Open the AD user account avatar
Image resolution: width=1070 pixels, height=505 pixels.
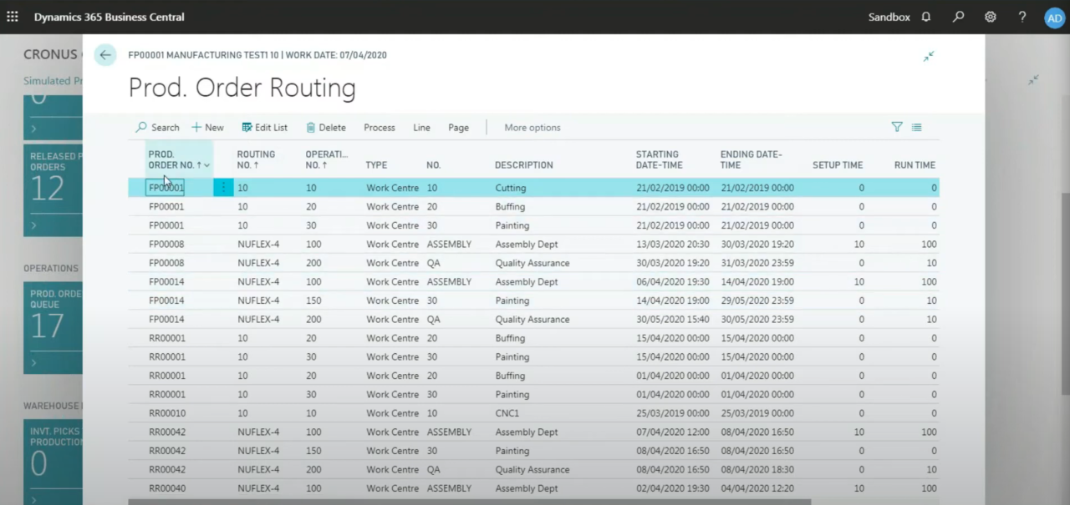[x=1054, y=18]
